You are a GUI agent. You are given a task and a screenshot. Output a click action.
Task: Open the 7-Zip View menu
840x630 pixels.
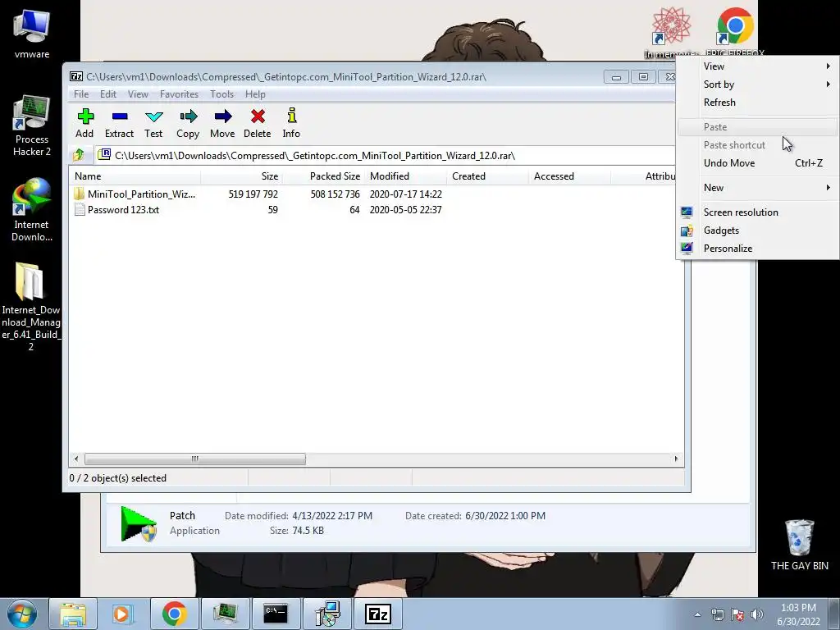pyautogui.click(x=138, y=94)
